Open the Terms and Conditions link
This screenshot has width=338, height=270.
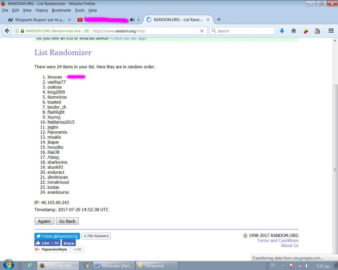pyautogui.click(x=278, y=241)
